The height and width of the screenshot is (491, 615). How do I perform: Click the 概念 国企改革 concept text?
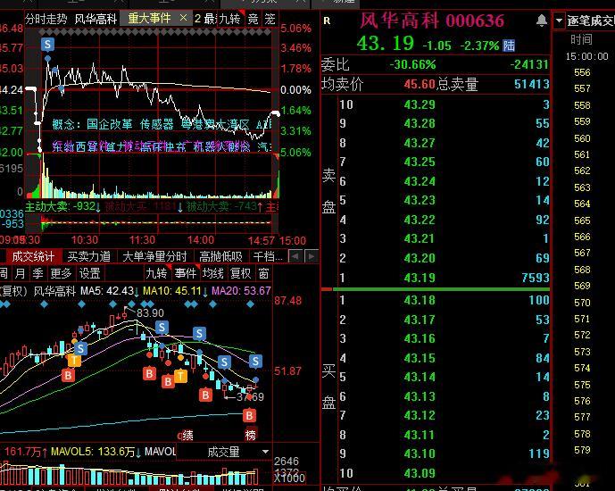93,124
